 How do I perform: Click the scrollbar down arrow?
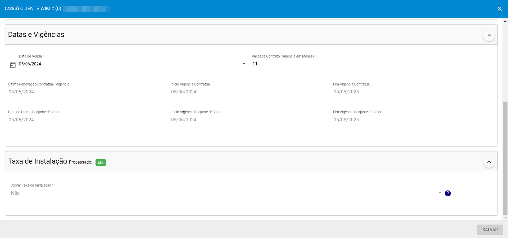505,217
